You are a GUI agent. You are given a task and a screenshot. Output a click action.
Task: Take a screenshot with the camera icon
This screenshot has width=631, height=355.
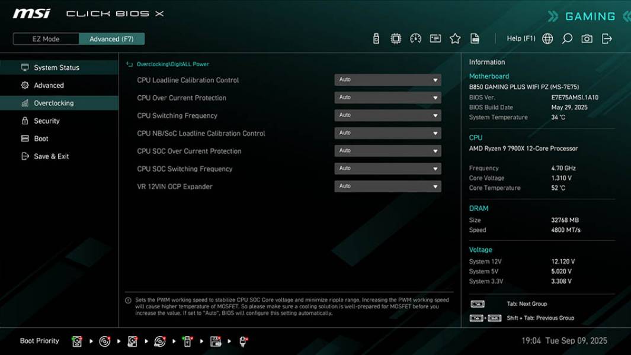coord(586,38)
